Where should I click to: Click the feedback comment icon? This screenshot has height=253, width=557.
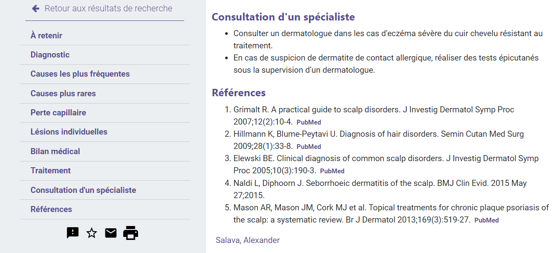pos(73,233)
